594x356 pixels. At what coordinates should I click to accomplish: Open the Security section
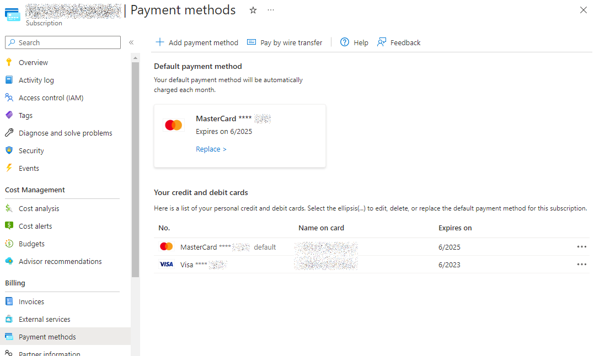(x=34, y=150)
